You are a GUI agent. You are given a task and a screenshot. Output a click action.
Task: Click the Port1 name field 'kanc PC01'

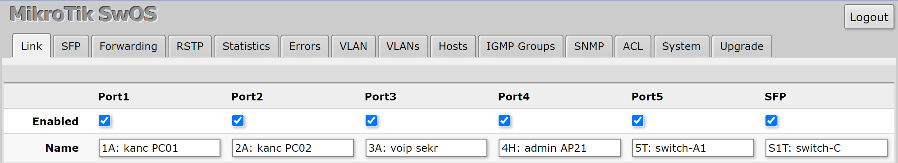coord(160,148)
